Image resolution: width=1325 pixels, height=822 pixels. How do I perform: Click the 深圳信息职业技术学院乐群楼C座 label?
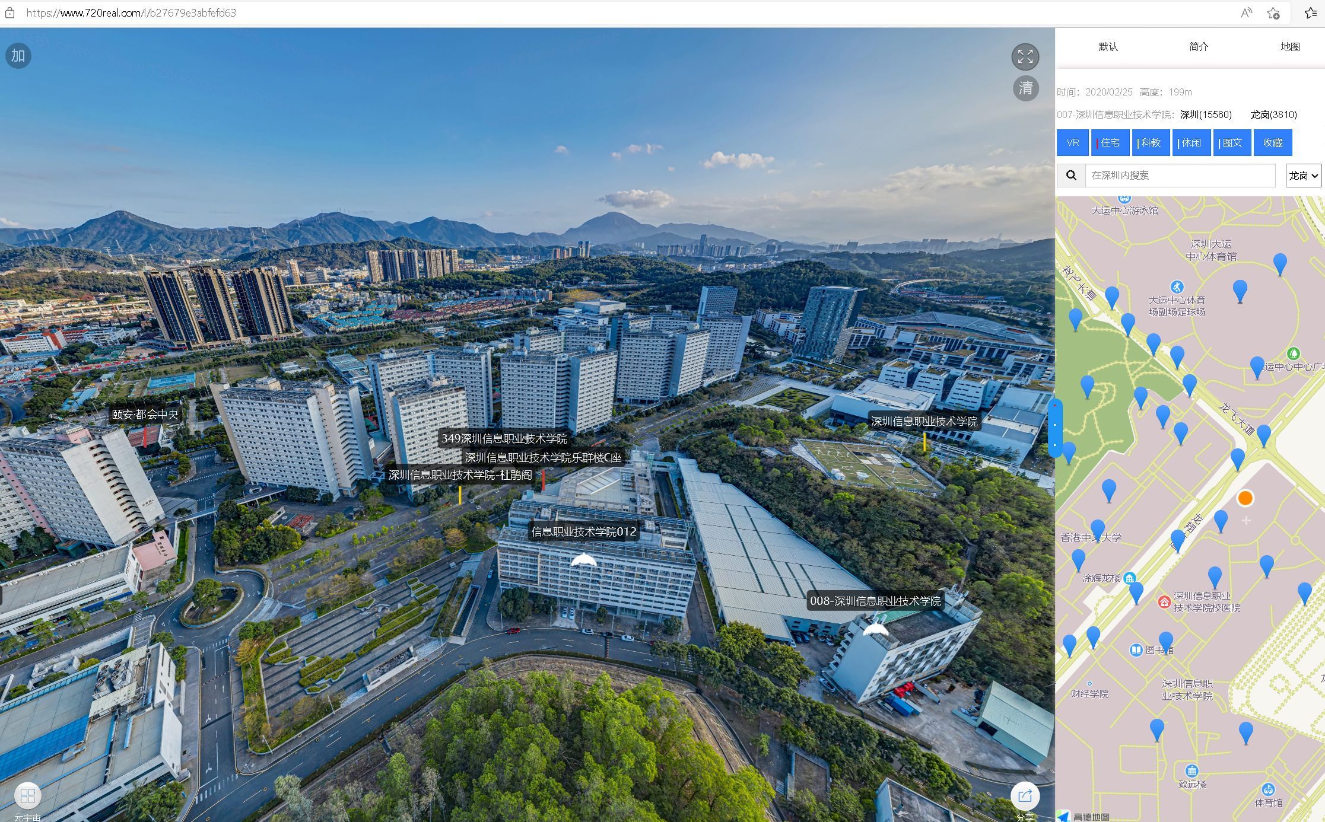point(543,458)
